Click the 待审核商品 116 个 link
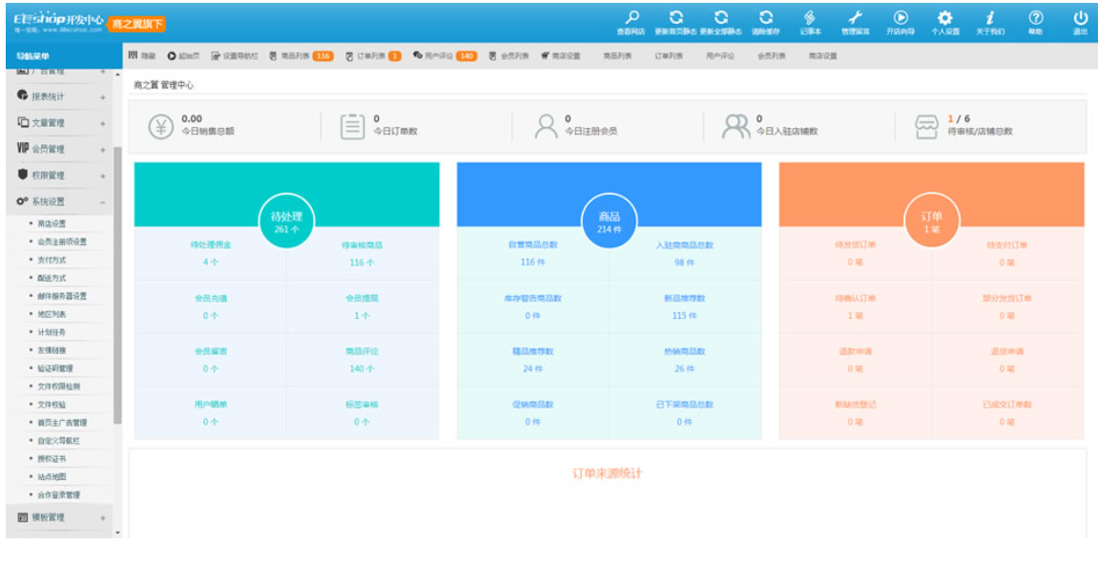The width and height of the screenshot is (1098, 566). click(362, 253)
